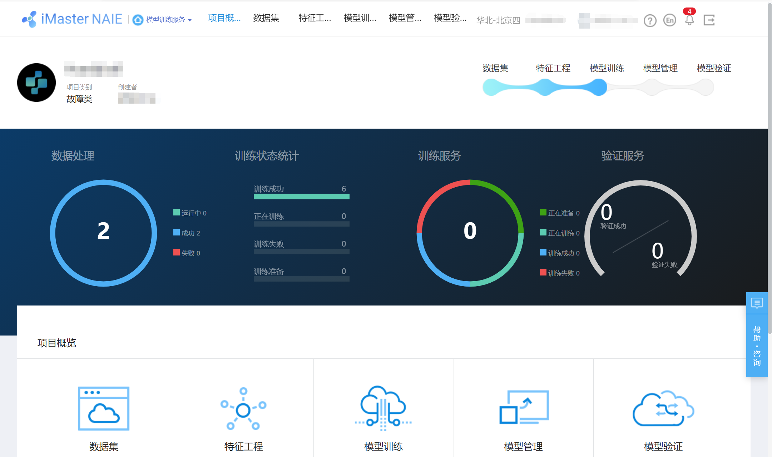Switch language via the En icon
This screenshot has height=457, width=772.
click(x=670, y=21)
